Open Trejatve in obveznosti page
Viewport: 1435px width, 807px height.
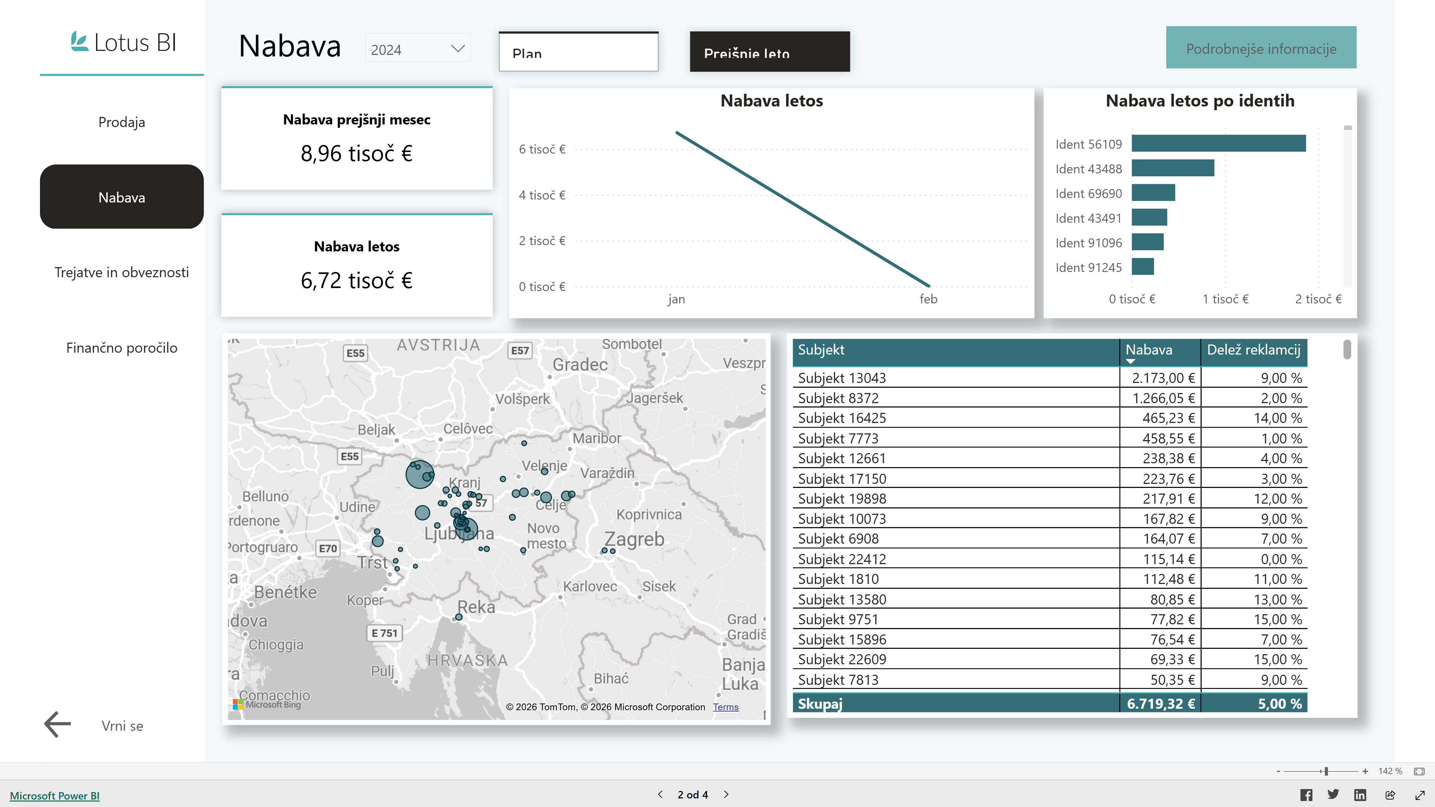121,272
